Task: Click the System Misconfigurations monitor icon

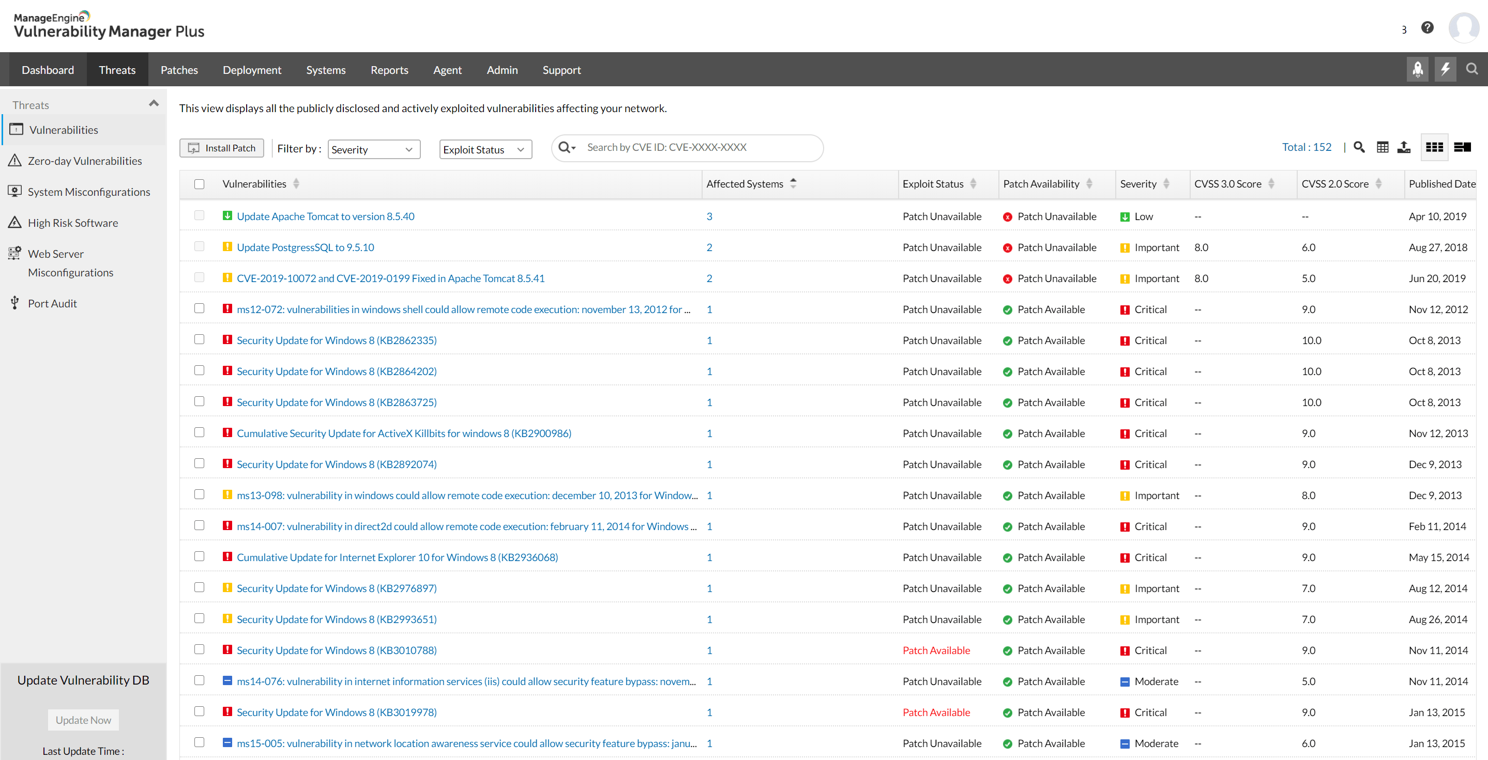Action: click(15, 191)
